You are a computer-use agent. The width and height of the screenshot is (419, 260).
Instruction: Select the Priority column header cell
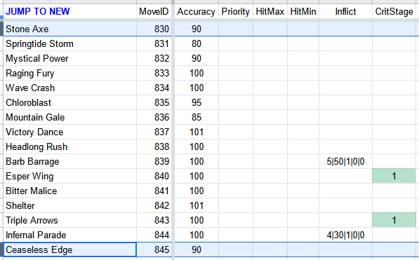[x=236, y=11]
